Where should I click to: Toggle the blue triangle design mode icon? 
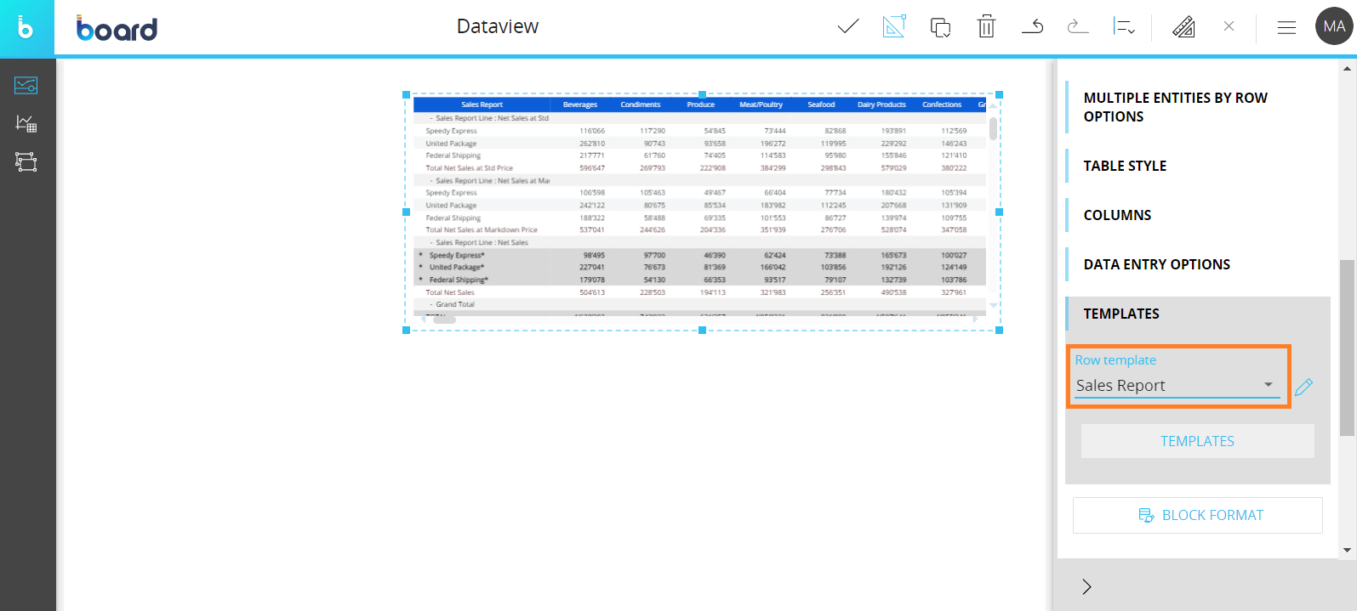pyautogui.click(x=894, y=27)
